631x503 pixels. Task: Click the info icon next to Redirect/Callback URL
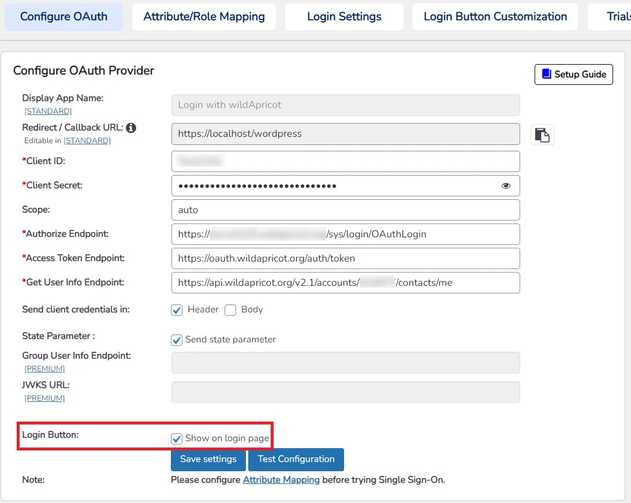(130, 127)
